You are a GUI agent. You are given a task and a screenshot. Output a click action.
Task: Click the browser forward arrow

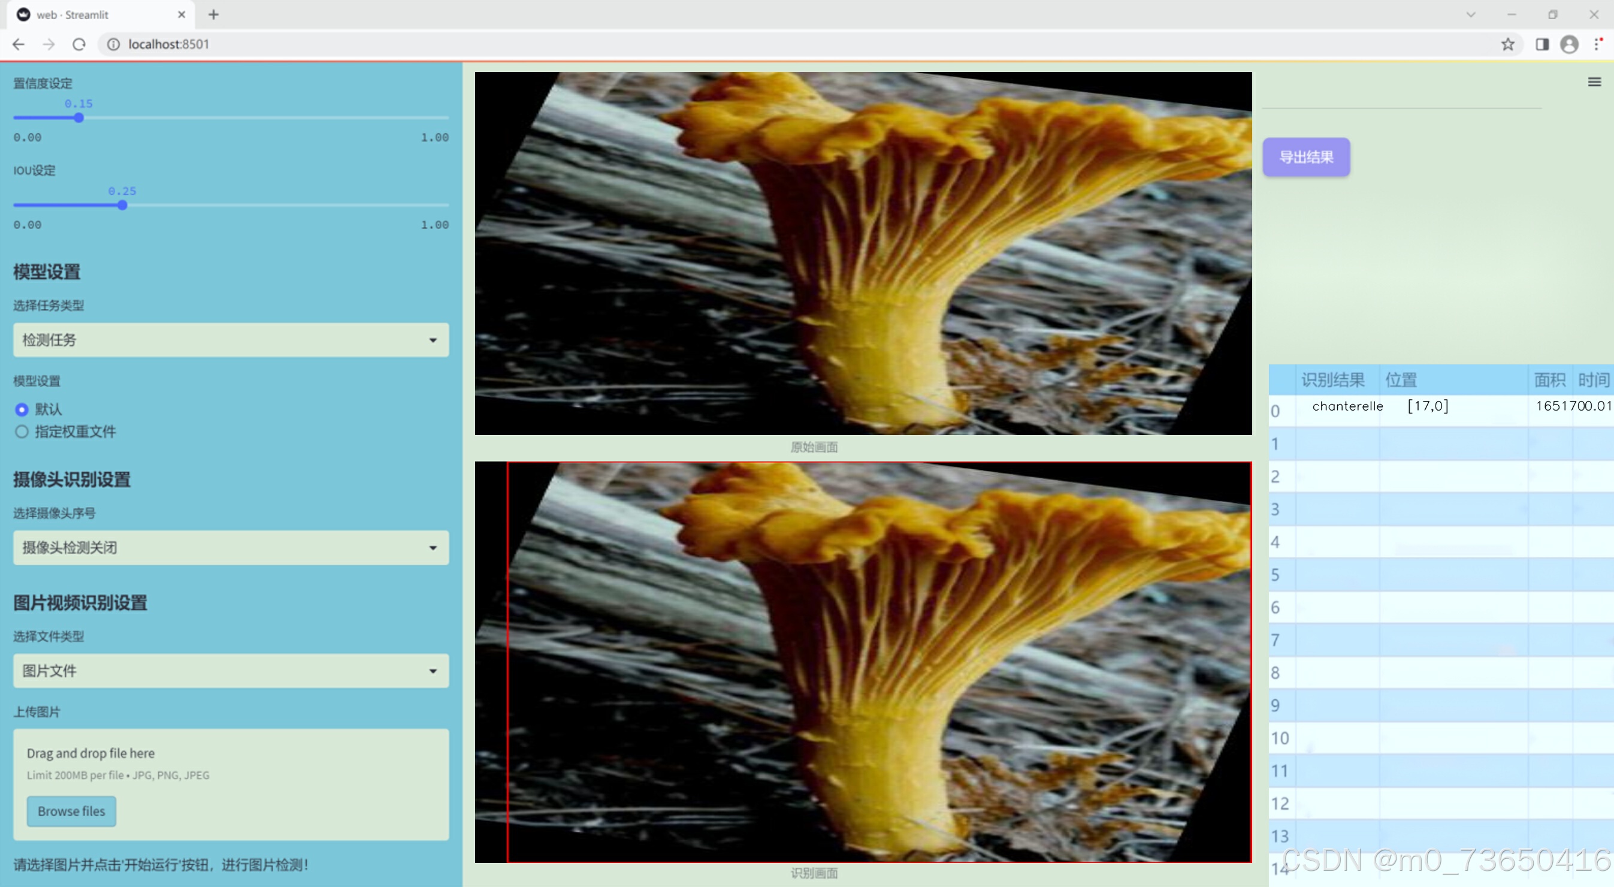pyautogui.click(x=49, y=44)
